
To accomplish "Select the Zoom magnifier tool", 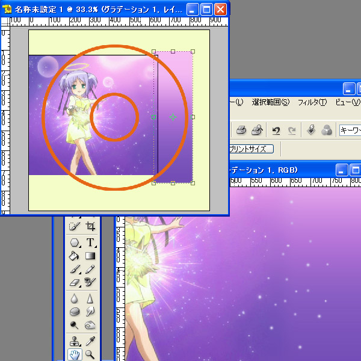I will pyautogui.click(x=90, y=354).
